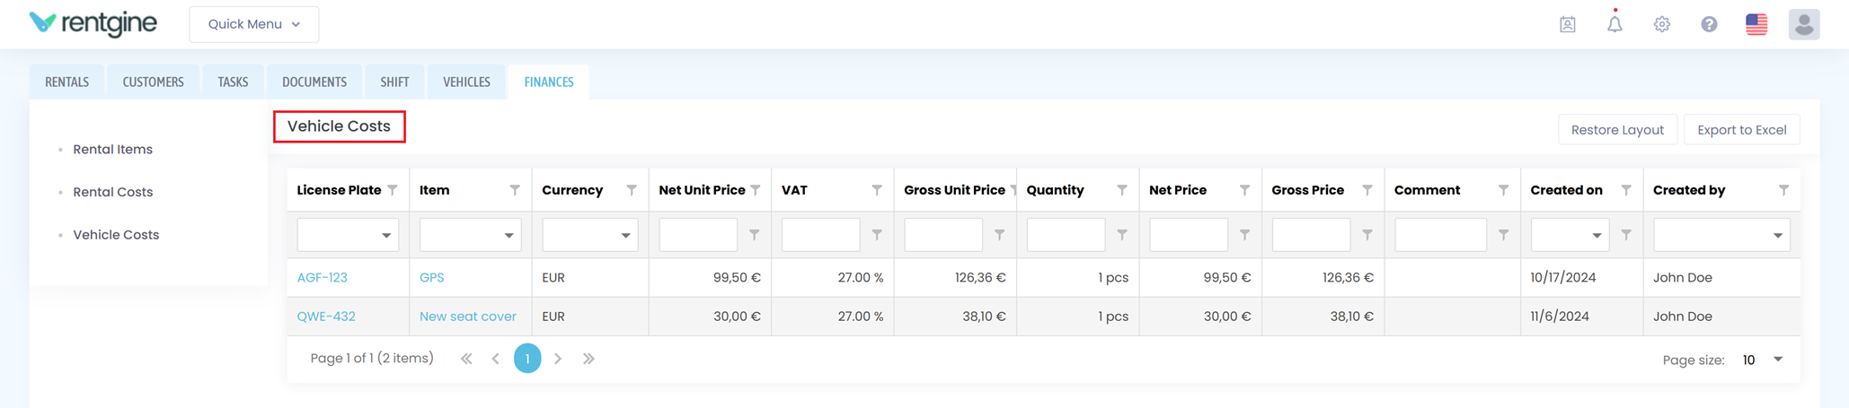Click the License Plate column filter icon

[x=393, y=190]
